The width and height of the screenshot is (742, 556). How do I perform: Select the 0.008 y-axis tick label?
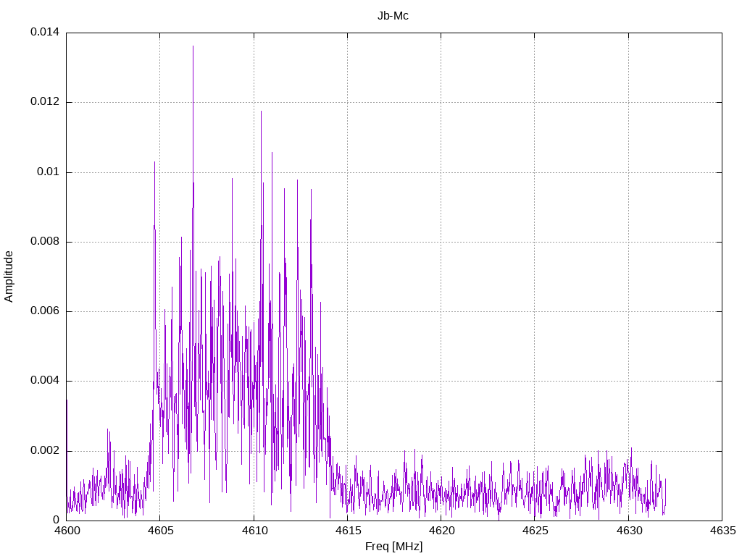44,242
